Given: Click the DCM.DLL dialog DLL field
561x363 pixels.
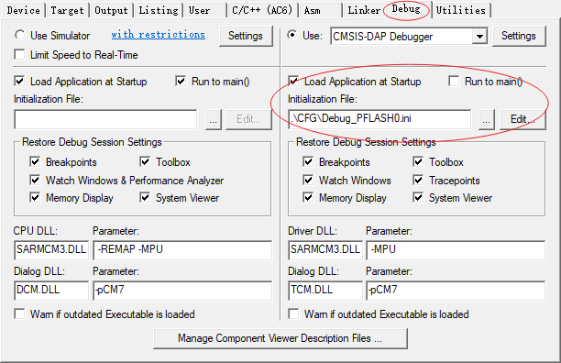Looking at the screenshot, I should coord(51,290).
